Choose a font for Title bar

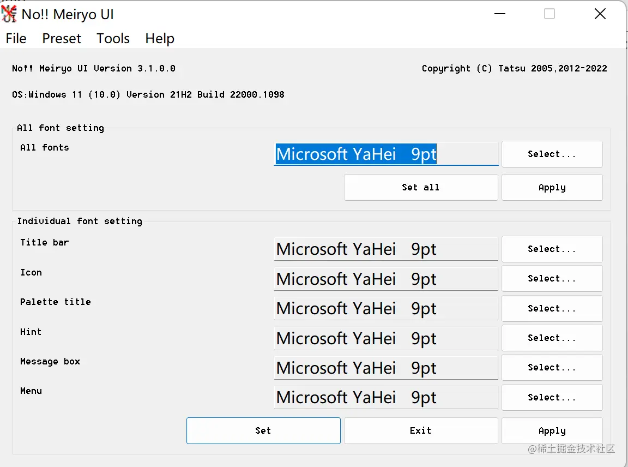click(x=552, y=249)
